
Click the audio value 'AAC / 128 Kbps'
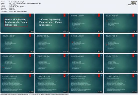coord(14,5)
